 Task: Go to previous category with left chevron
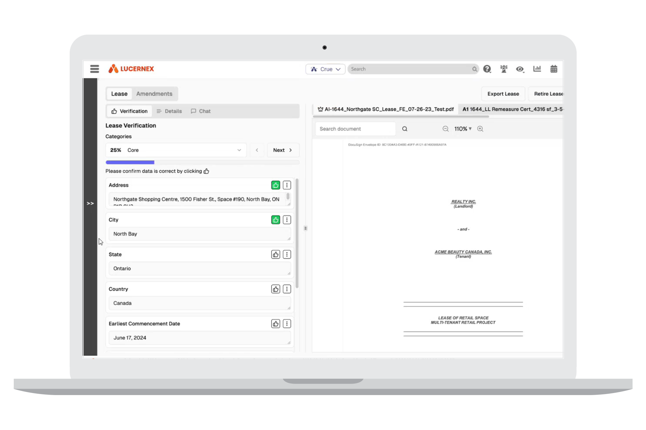(x=257, y=150)
